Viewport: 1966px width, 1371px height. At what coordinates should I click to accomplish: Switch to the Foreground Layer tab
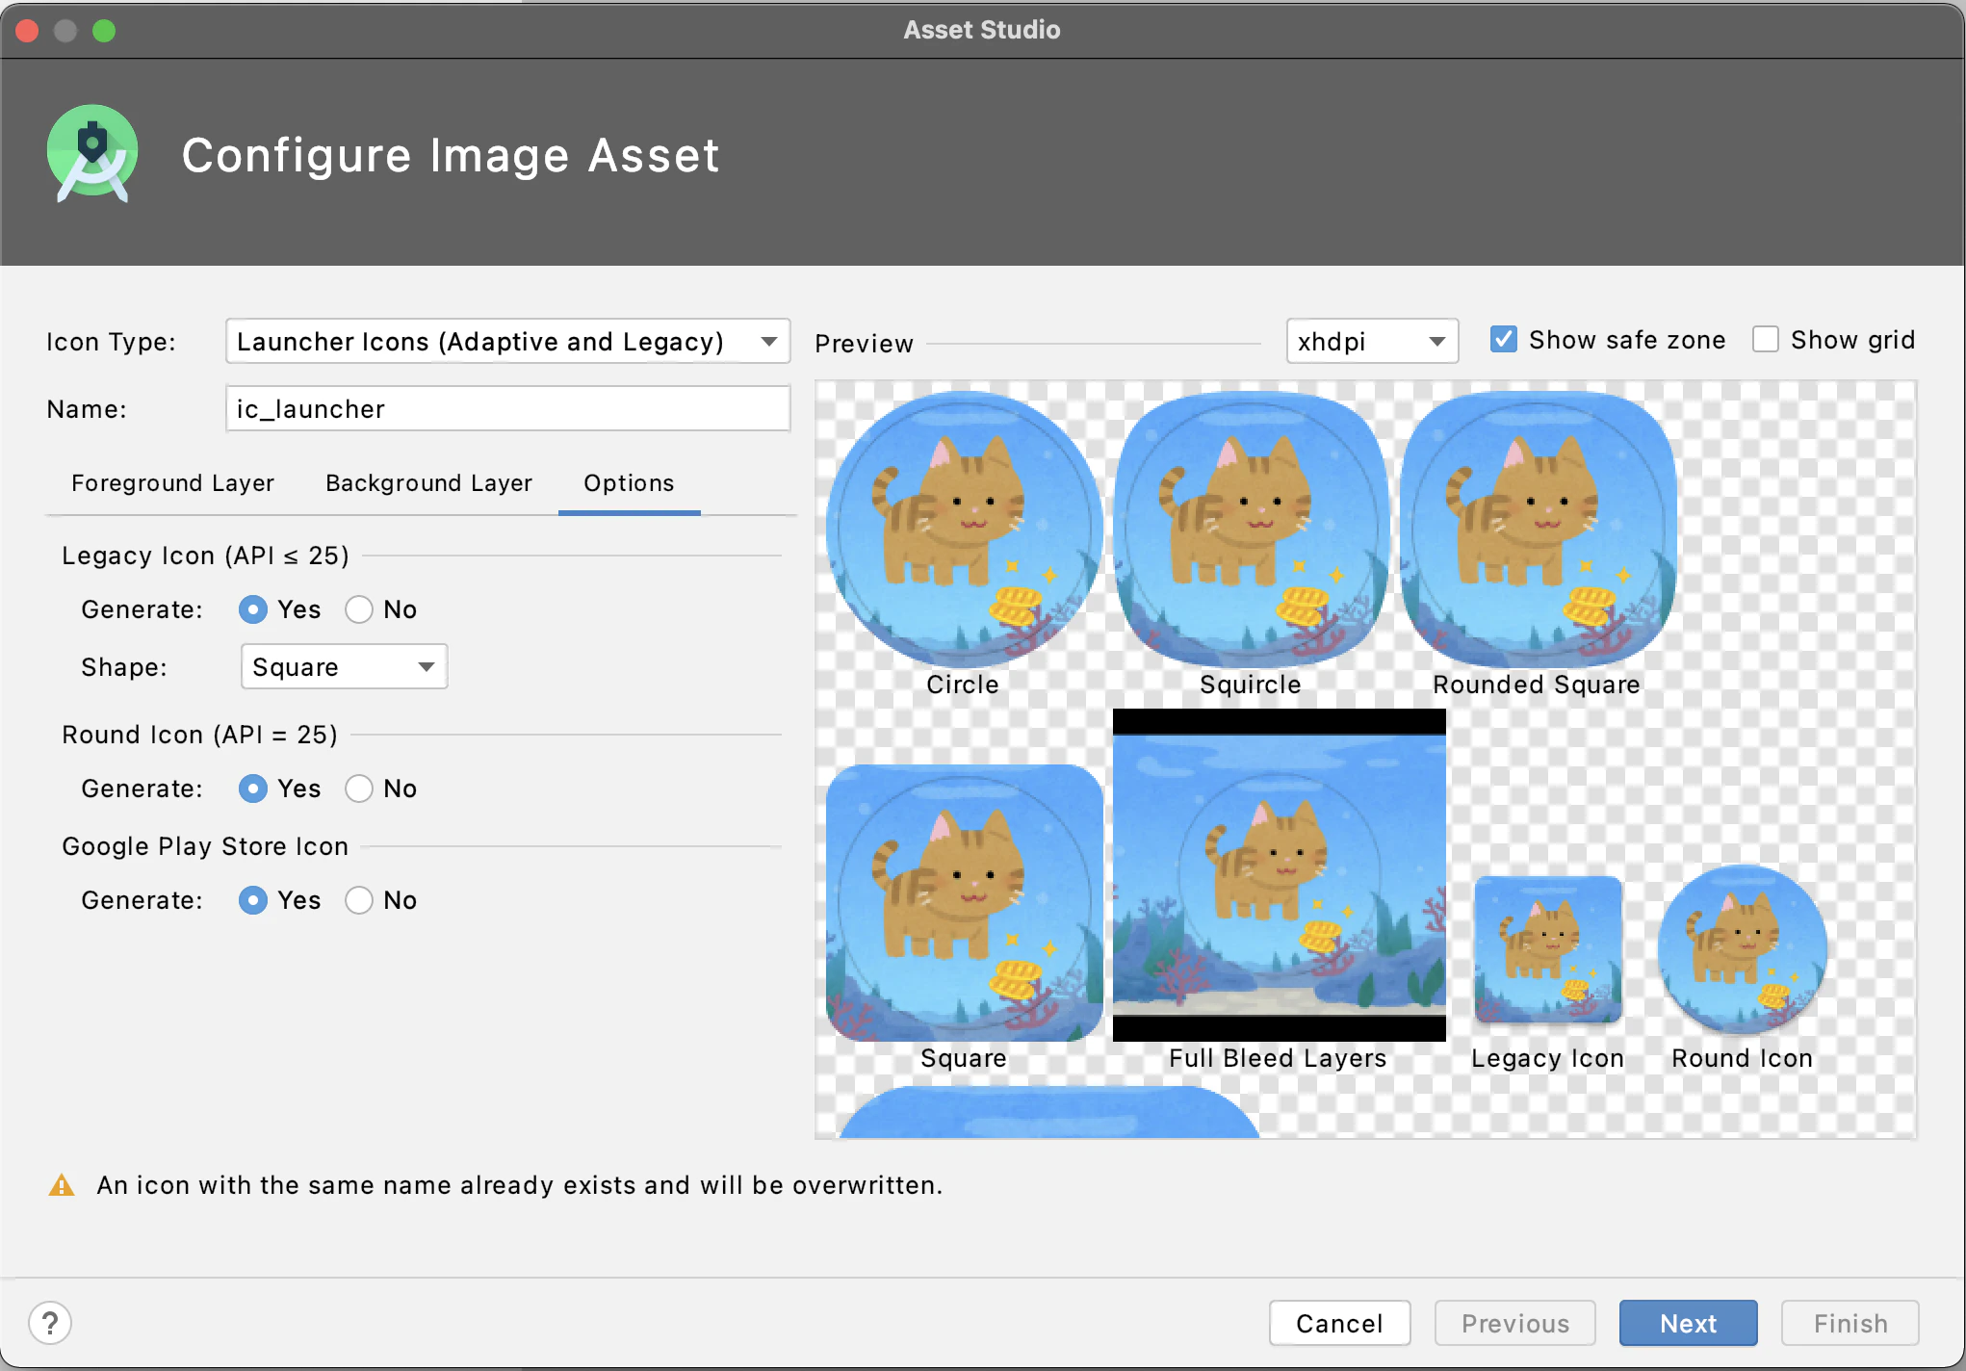(x=172, y=483)
